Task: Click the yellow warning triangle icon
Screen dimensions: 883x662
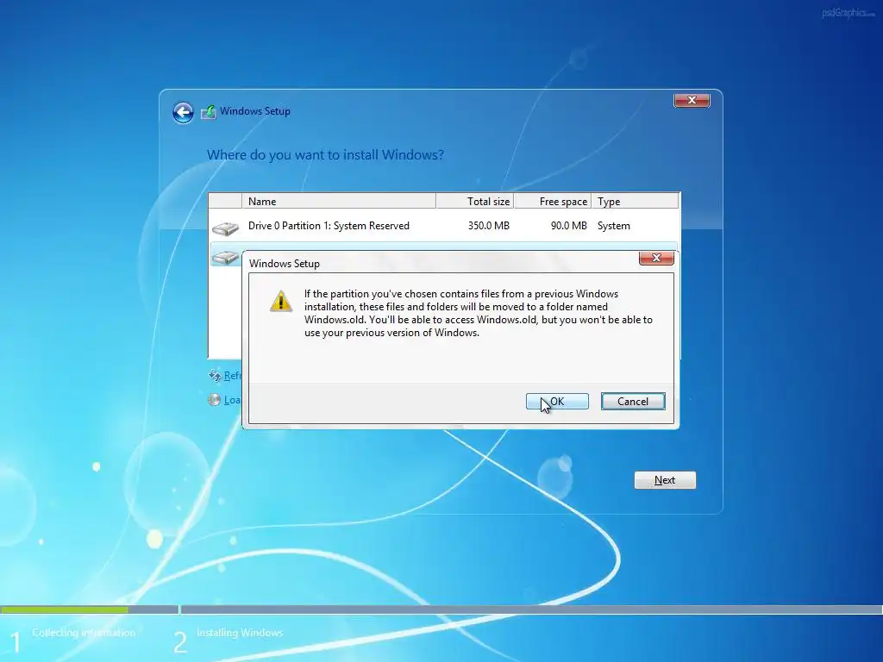Action: tap(281, 301)
